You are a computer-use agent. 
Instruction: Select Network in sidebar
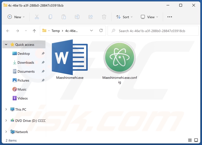pyautogui.click(x=21, y=132)
